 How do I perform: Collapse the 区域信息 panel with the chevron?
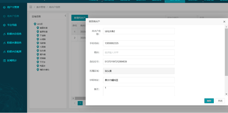click(x=65, y=16)
